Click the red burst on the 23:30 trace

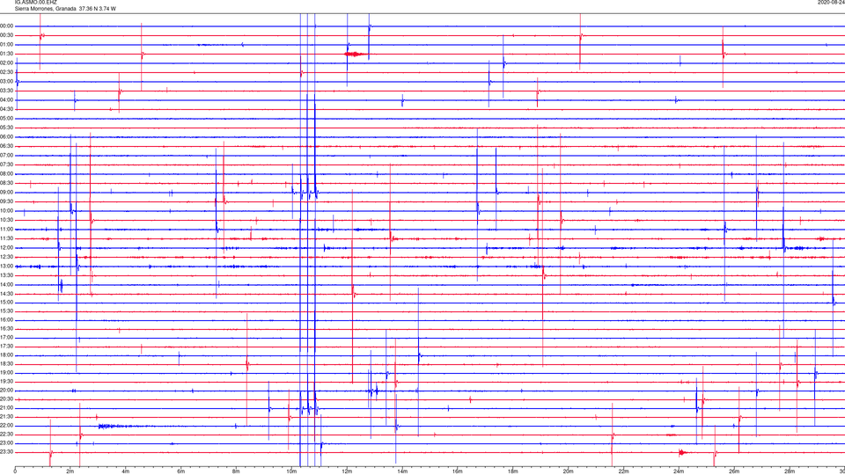[x=683, y=452]
